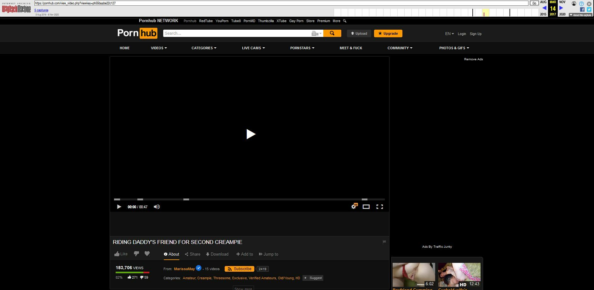Screen dimensions: 594x290
Task: Open Store in the network bar
Action: coord(310,21)
